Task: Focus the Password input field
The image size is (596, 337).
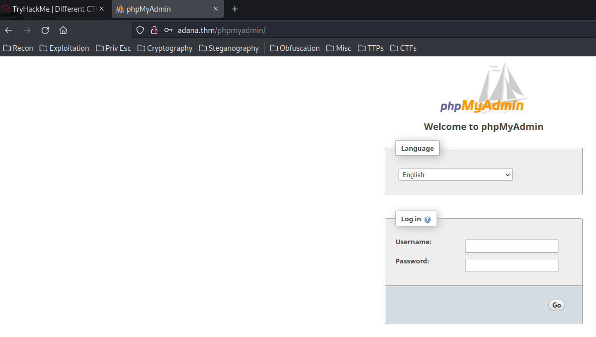Action: [512, 265]
